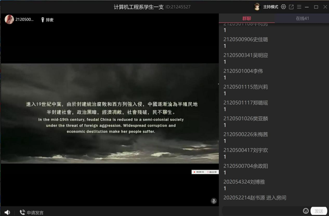Click chat name 202054324刘博雅

244,182
